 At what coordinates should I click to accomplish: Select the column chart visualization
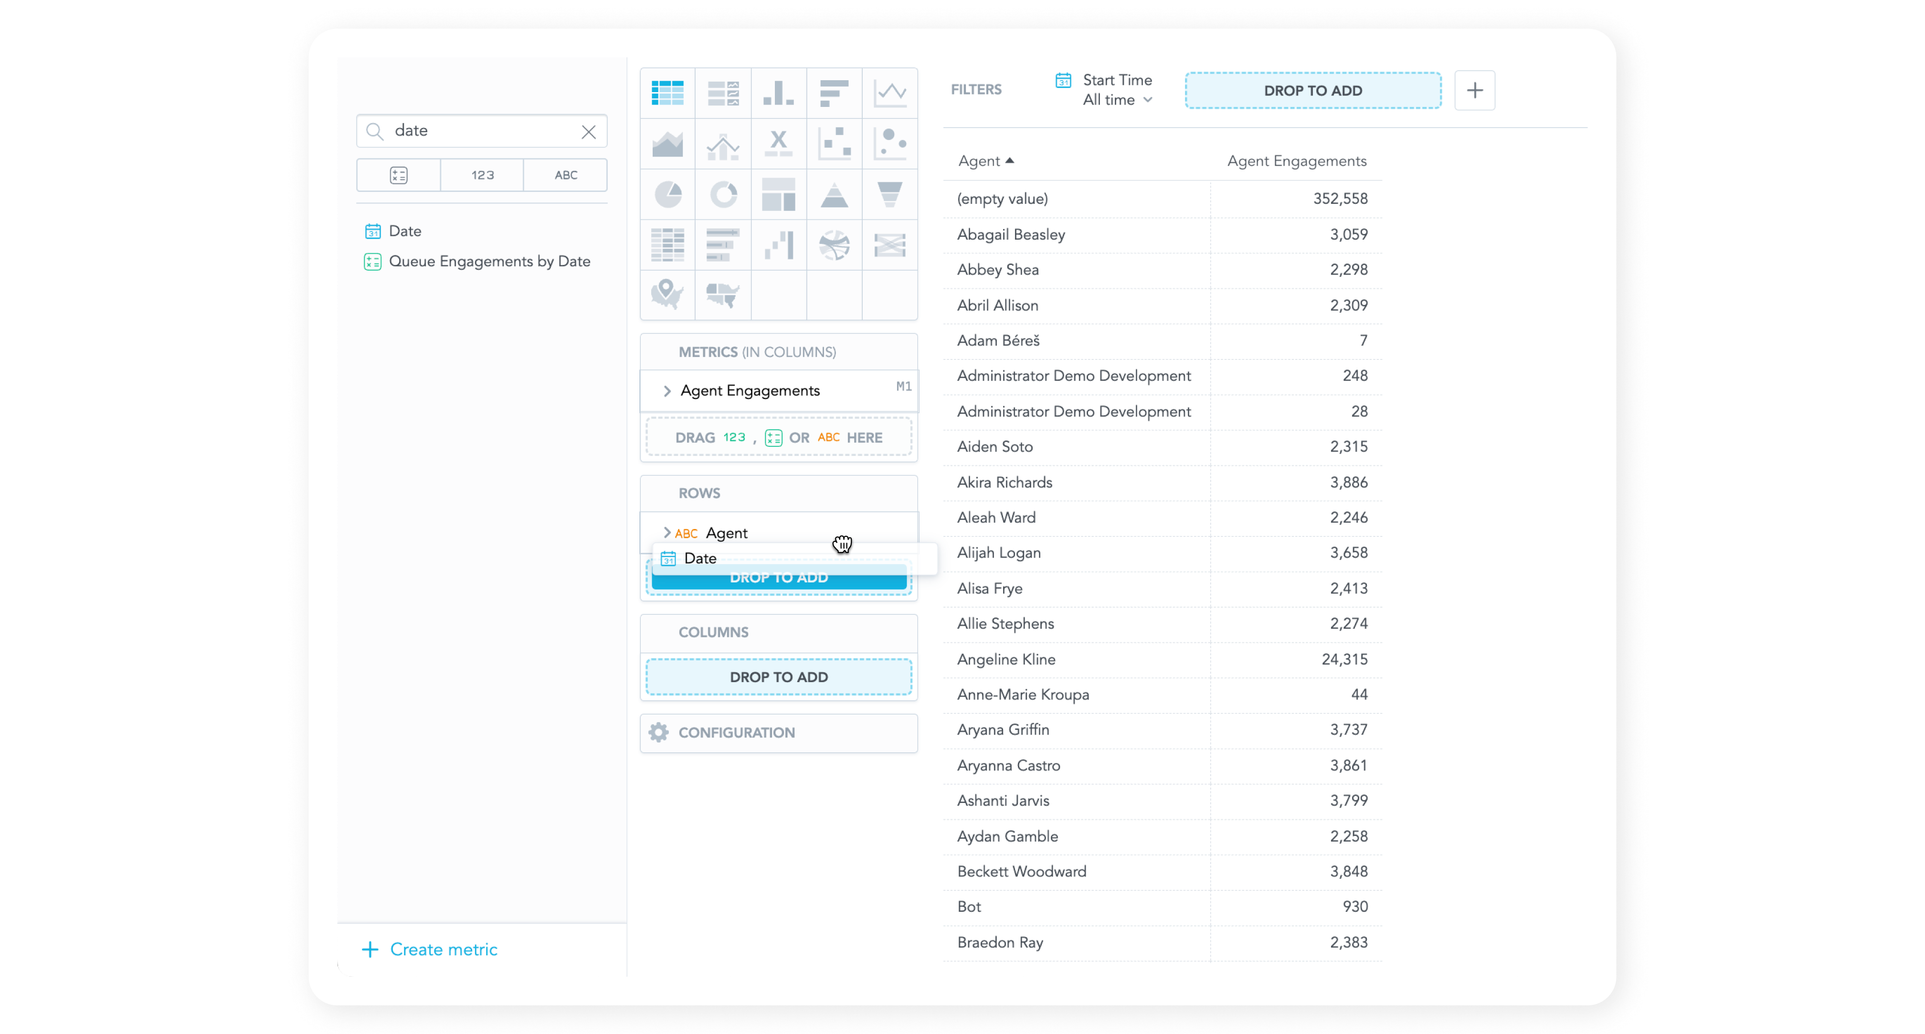click(778, 94)
